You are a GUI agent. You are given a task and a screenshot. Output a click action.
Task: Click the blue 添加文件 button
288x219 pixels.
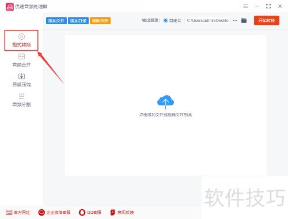coord(56,21)
